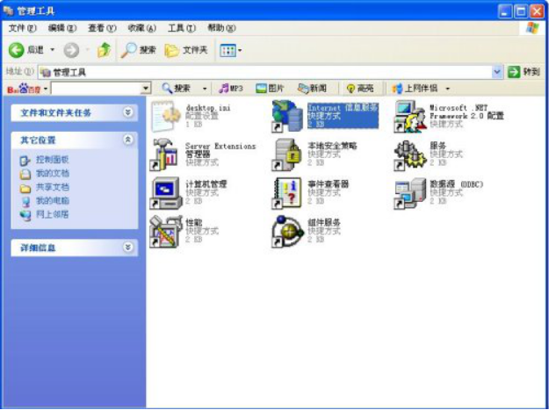Expand the 文件和文件夹任务 panel

point(128,113)
